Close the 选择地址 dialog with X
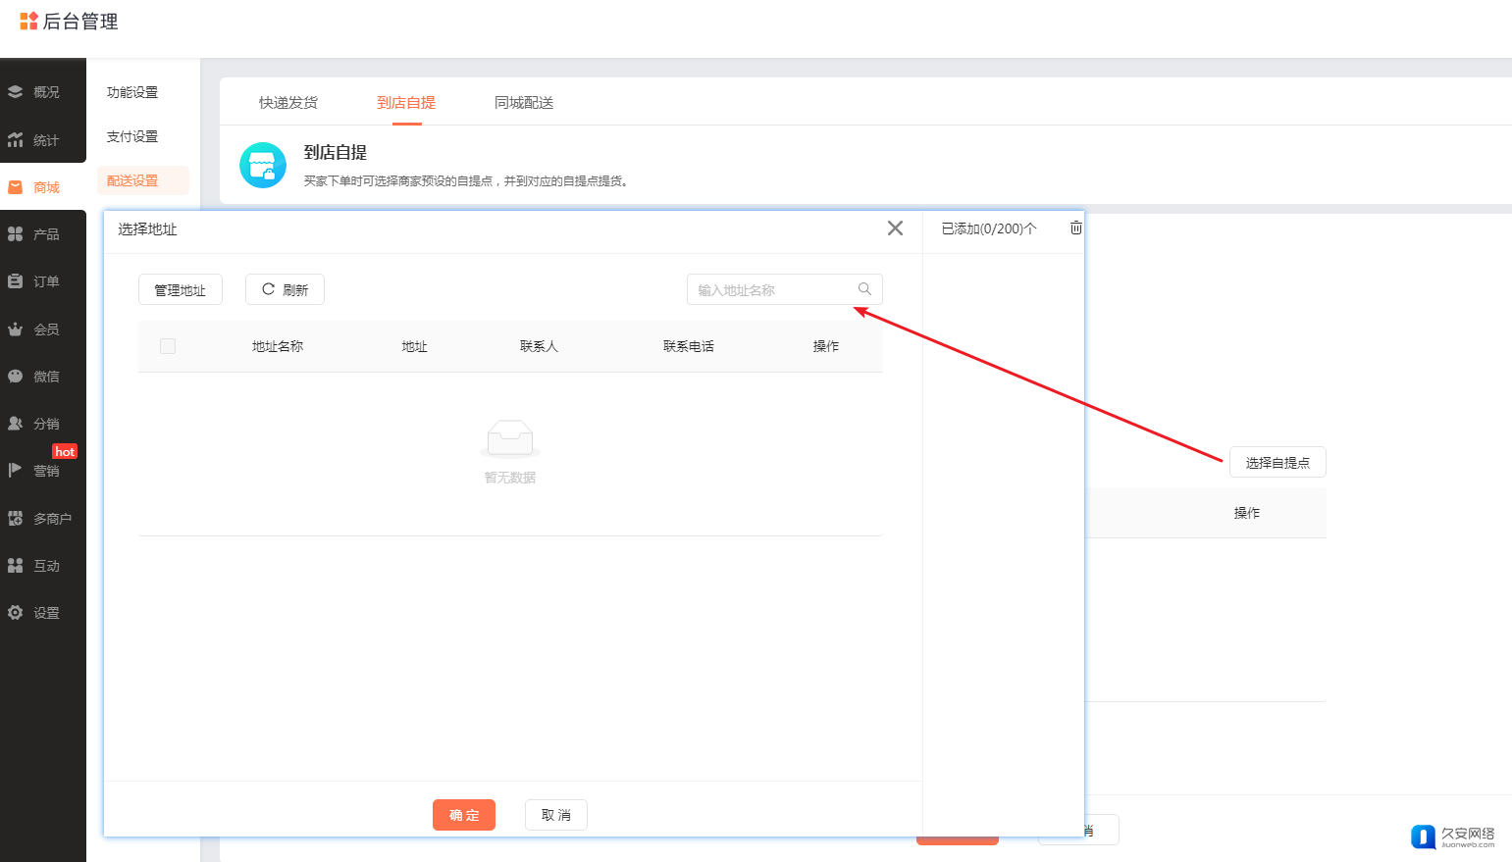 pyautogui.click(x=895, y=228)
